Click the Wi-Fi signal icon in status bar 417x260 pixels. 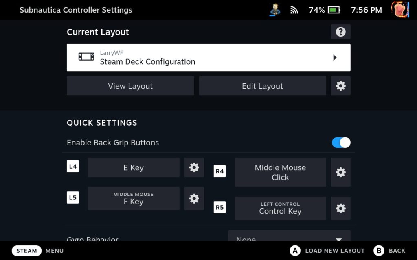click(x=294, y=10)
